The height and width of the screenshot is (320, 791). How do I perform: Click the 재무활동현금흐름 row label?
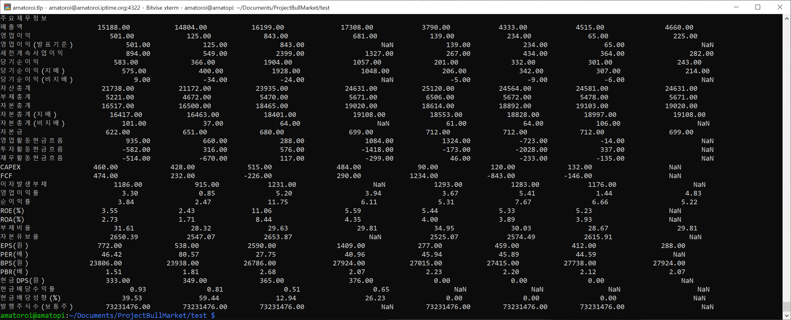coord(31,158)
